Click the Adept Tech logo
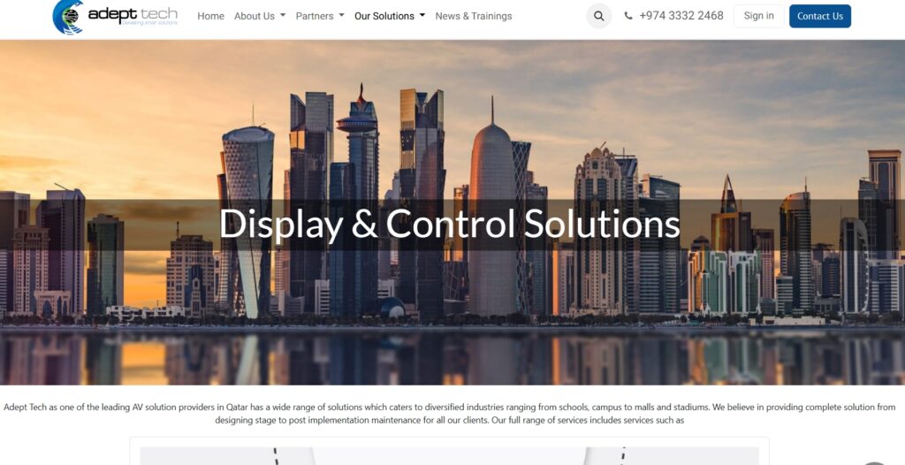Screen dimensions: 905x465 [115, 17]
